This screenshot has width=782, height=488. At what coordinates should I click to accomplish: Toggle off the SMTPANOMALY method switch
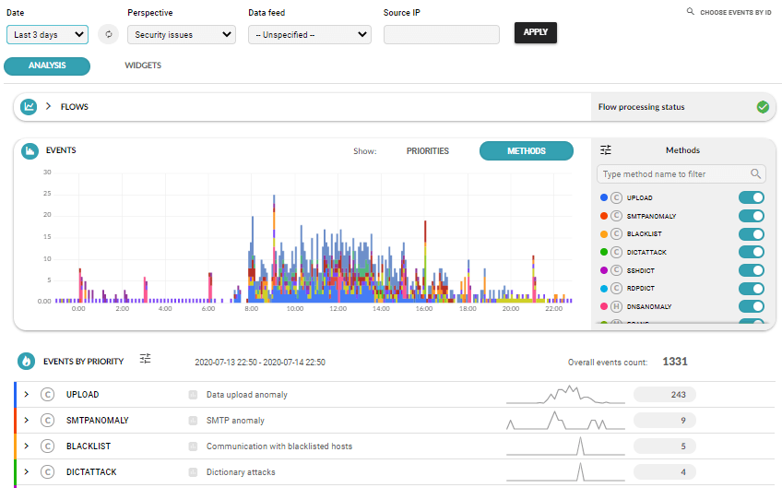[x=751, y=216]
